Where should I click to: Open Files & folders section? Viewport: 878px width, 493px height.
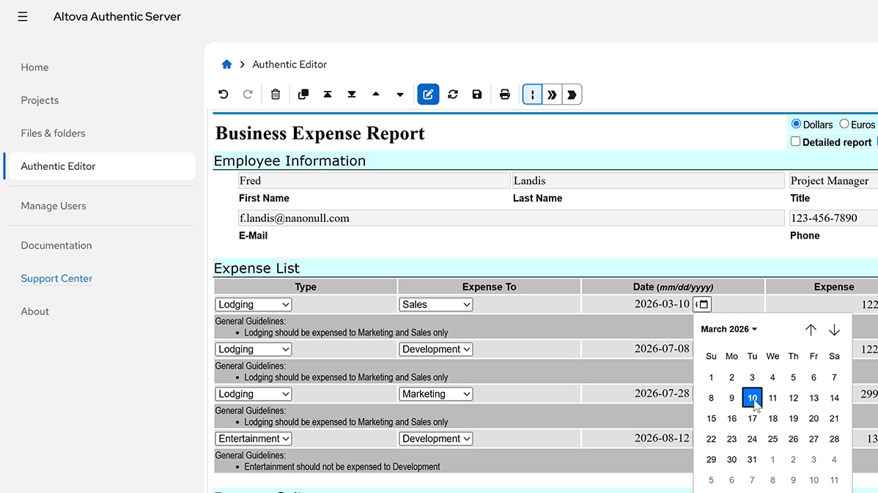point(54,133)
